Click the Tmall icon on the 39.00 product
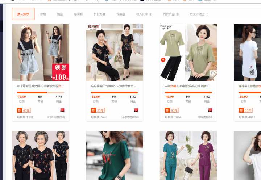 (136, 110)
